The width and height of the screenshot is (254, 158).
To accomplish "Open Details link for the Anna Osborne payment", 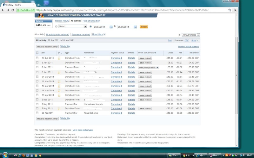I will [131, 113].
